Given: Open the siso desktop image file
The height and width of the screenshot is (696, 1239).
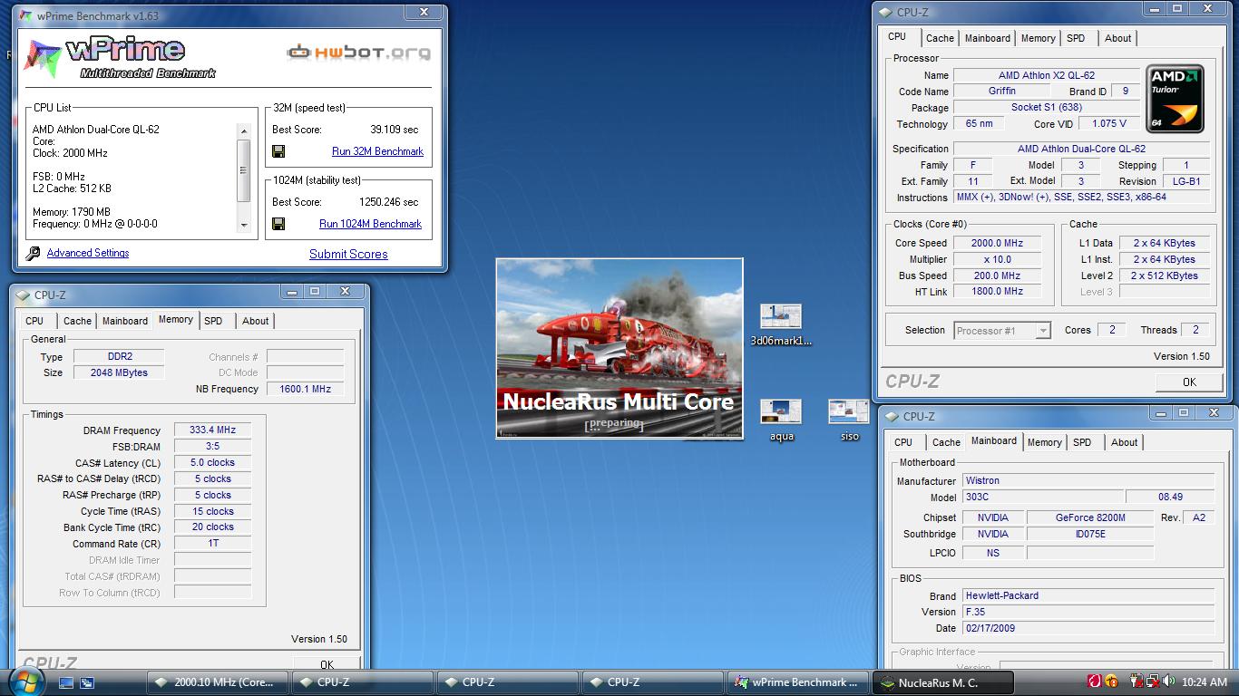Looking at the screenshot, I should pos(849,420).
